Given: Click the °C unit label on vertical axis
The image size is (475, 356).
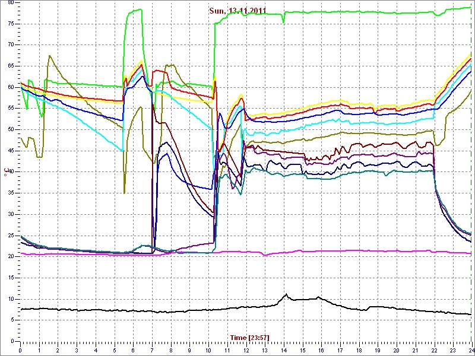Looking at the screenshot, I should 5,171.
